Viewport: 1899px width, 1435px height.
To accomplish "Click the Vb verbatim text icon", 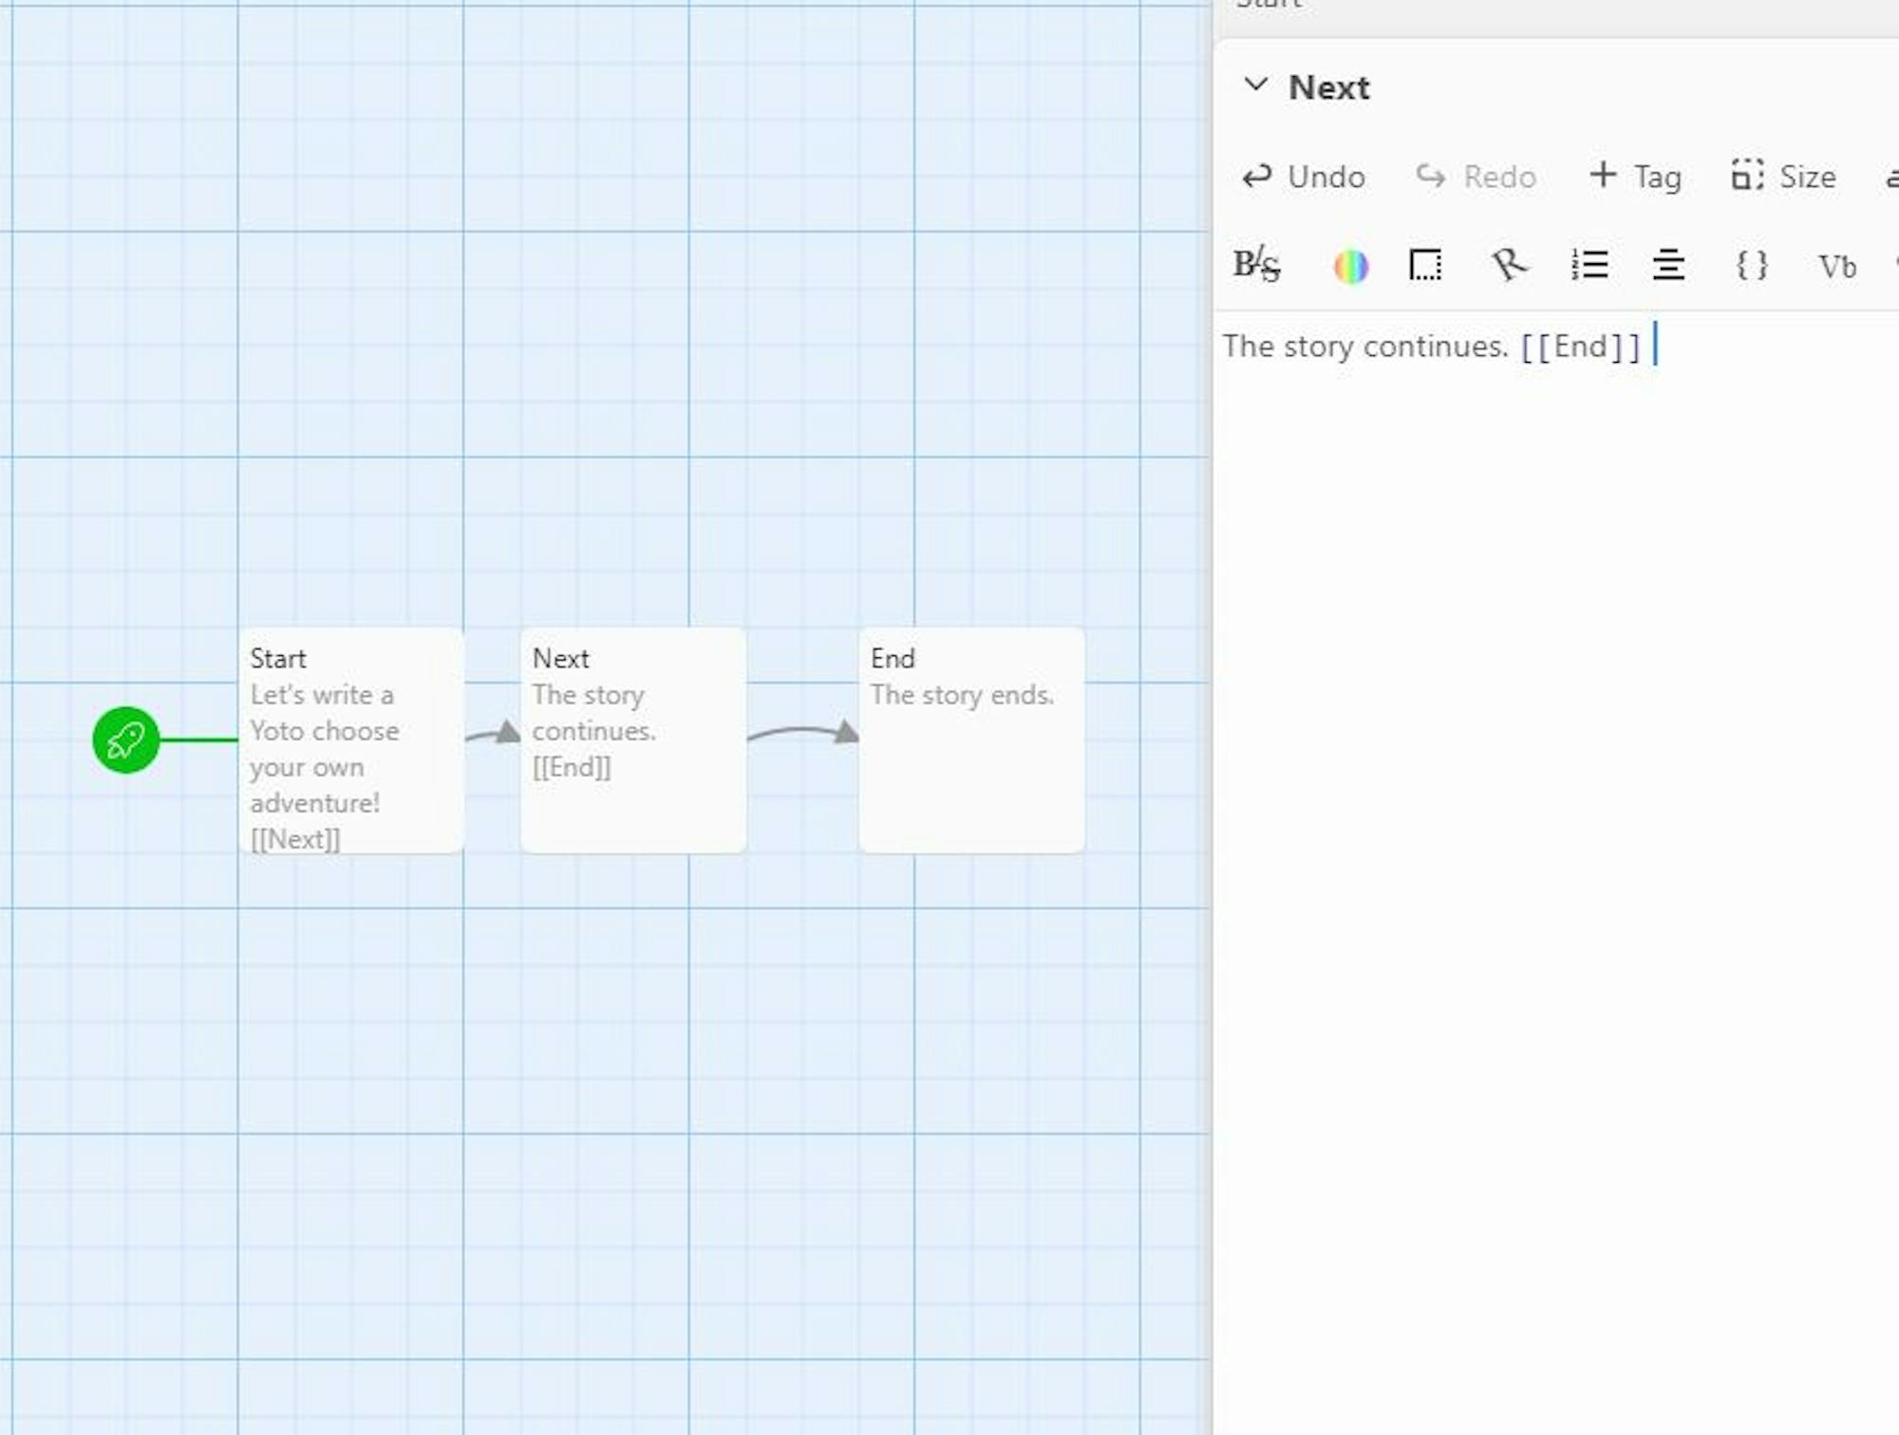I will pyautogui.click(x=1836, y=267).
